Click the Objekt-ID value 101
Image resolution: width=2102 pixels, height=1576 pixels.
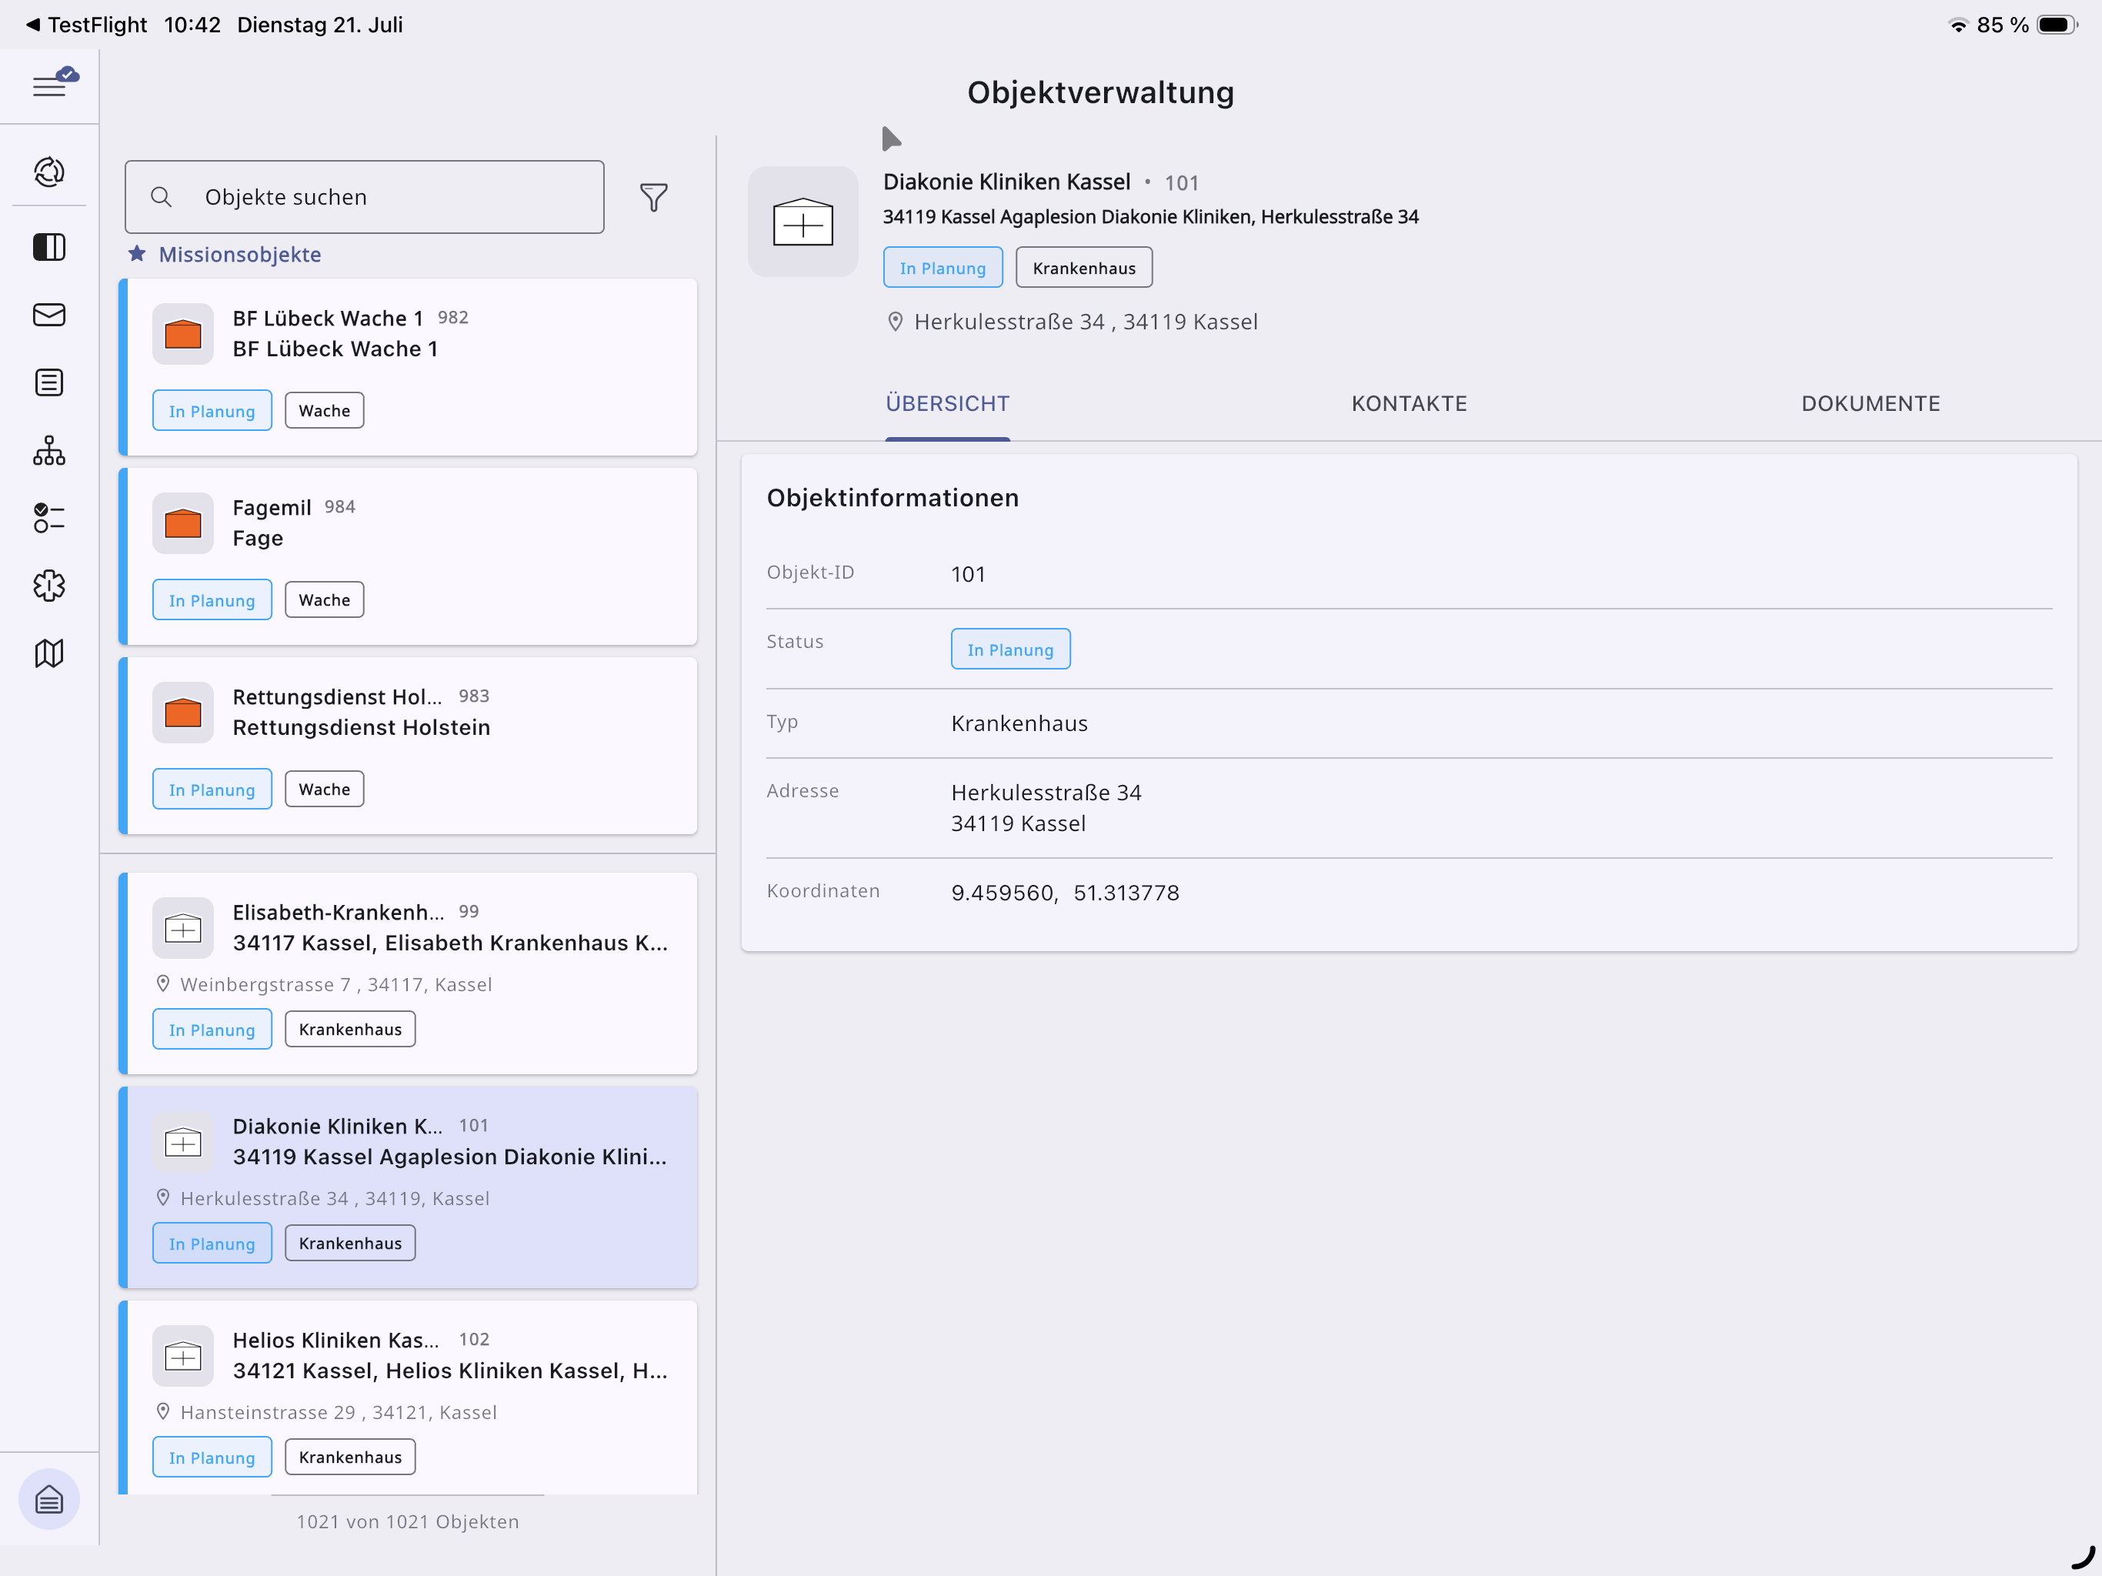tap(969, 574)
